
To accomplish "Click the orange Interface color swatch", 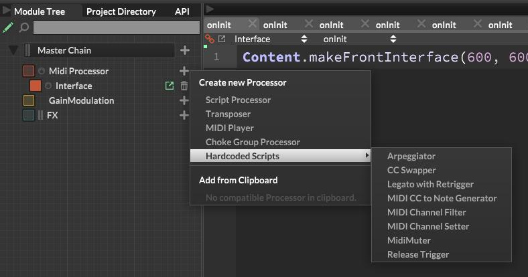I will [36, 86].
